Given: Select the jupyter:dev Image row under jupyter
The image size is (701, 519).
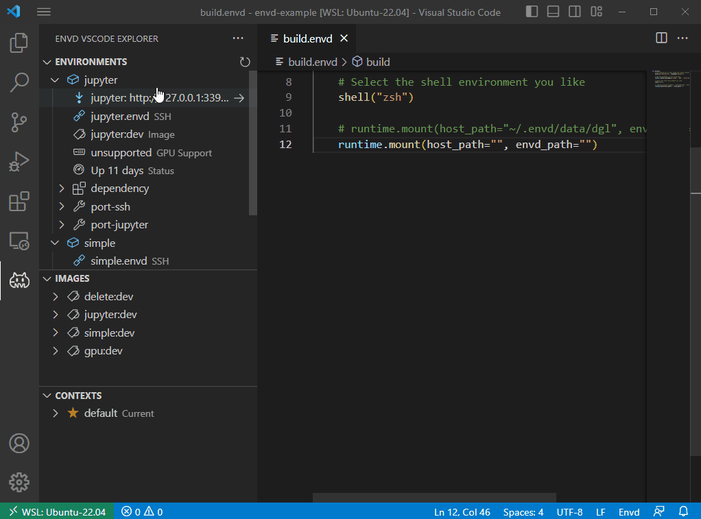Looking at the screenshot, I should [148, 134].
